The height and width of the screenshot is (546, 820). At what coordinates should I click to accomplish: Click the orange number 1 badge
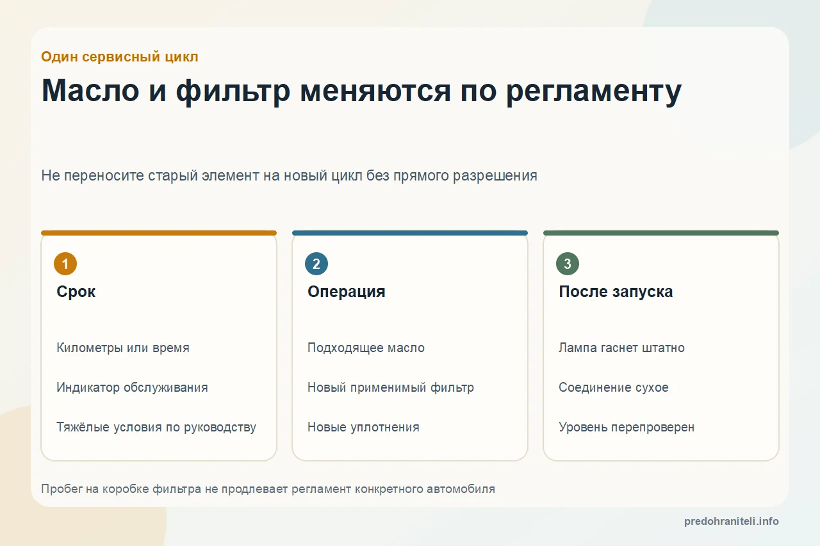[65, 264]
